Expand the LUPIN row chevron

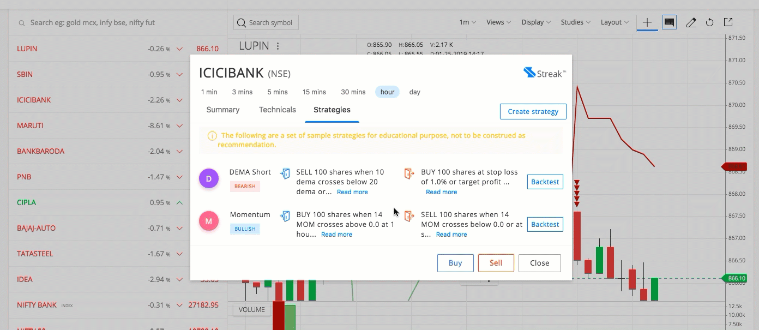point(179,49)
